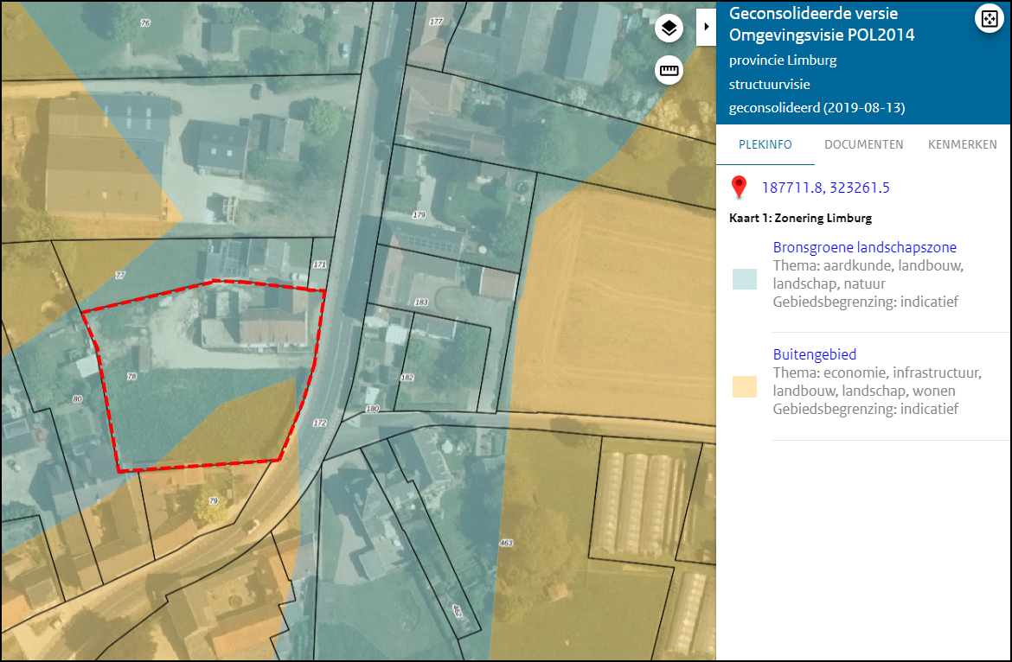Select parcel 179 on the aerial map
The image size is (1012, 662).
pos(420,213)
